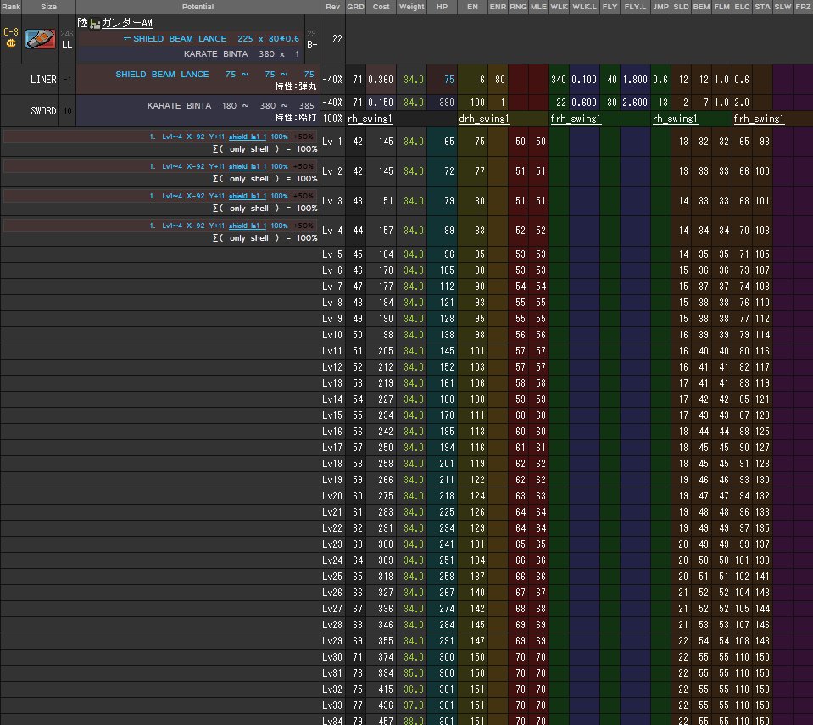This screenshot has width=813, height=725.
Task: Open shield_la1_1 link in the Lv 3 row
Action: pos(248,196)
